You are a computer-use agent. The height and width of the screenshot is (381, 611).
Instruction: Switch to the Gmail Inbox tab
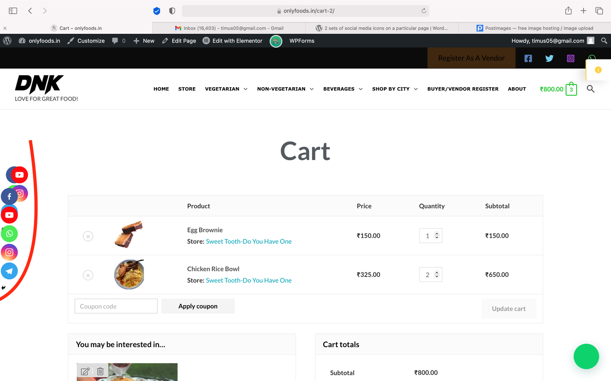pos(229,28)
